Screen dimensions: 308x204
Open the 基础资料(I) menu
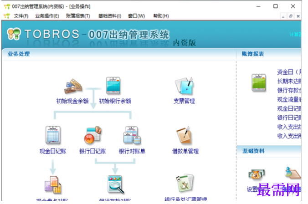[x=110, y=16]
